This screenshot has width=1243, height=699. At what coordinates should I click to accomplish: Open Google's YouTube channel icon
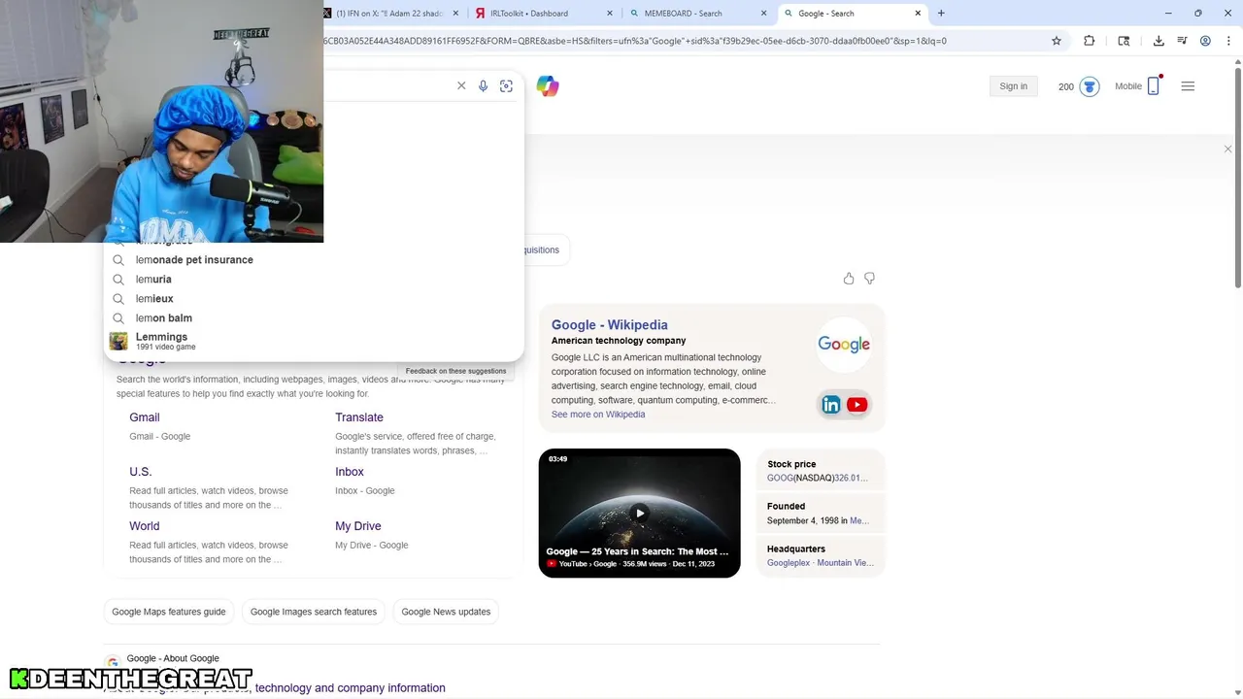pos(857,405)
